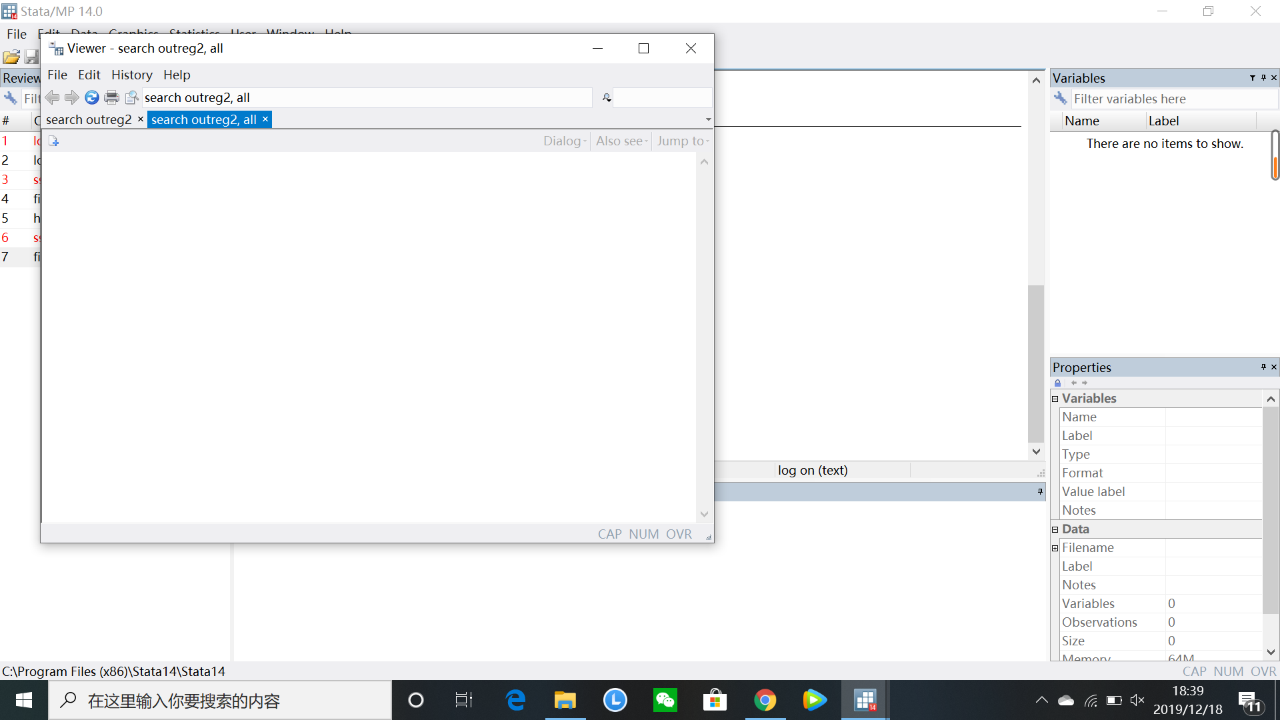Collapse the Variables properties section
Screen dimensions: 1280x720
pyautogui.click(x=1055, y=399)
